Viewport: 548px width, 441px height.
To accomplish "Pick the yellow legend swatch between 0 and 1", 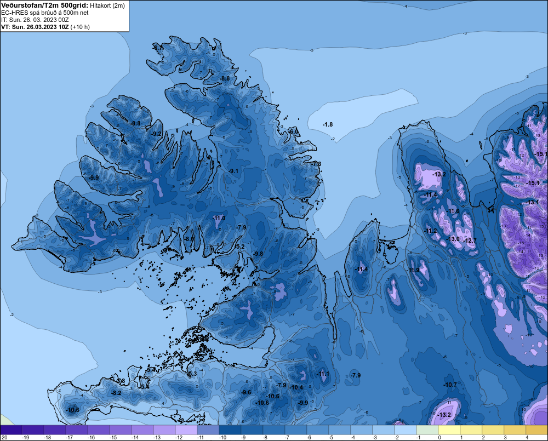I will (x=449, y=429).
